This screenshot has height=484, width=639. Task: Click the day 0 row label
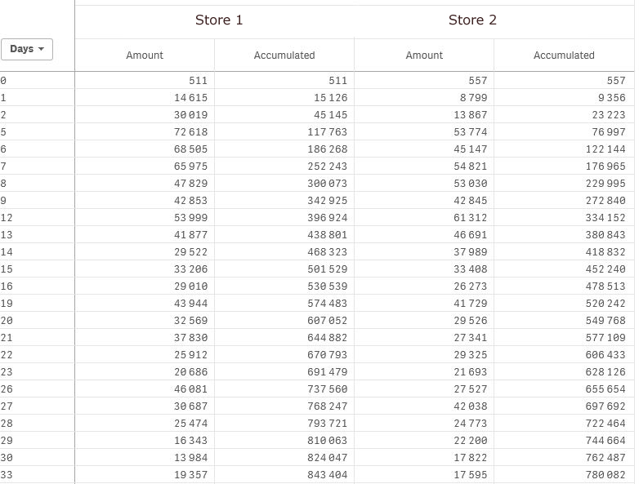pyautogui.click(x=3, y=81)
